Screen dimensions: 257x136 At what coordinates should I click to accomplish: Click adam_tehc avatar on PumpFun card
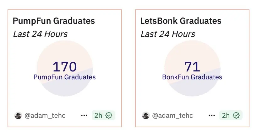pos(18,116)
